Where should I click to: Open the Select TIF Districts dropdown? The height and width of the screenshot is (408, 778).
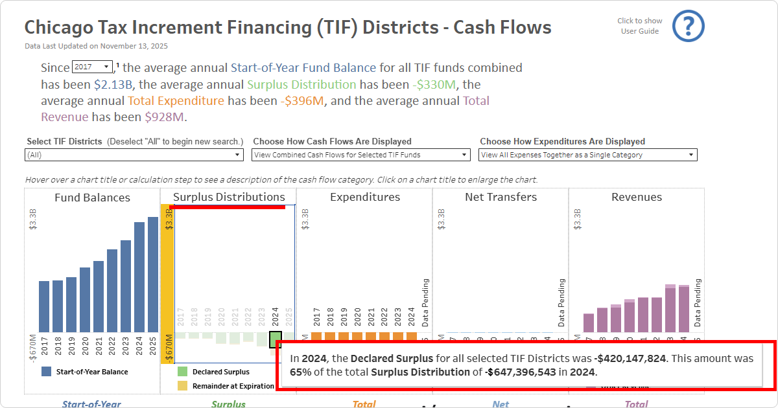pyautogui.click(x=134, y=155)
